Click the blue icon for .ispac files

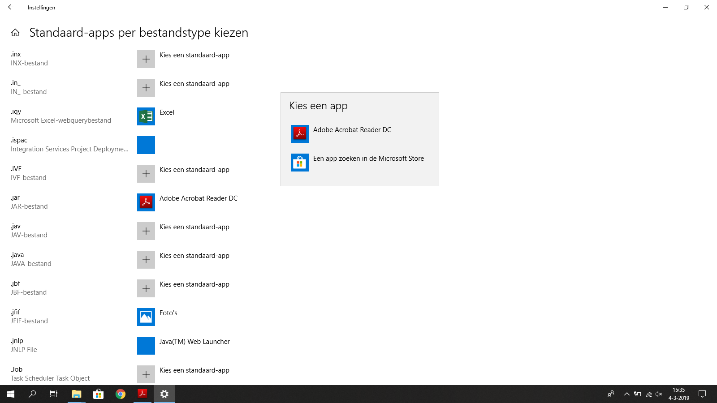146,145
